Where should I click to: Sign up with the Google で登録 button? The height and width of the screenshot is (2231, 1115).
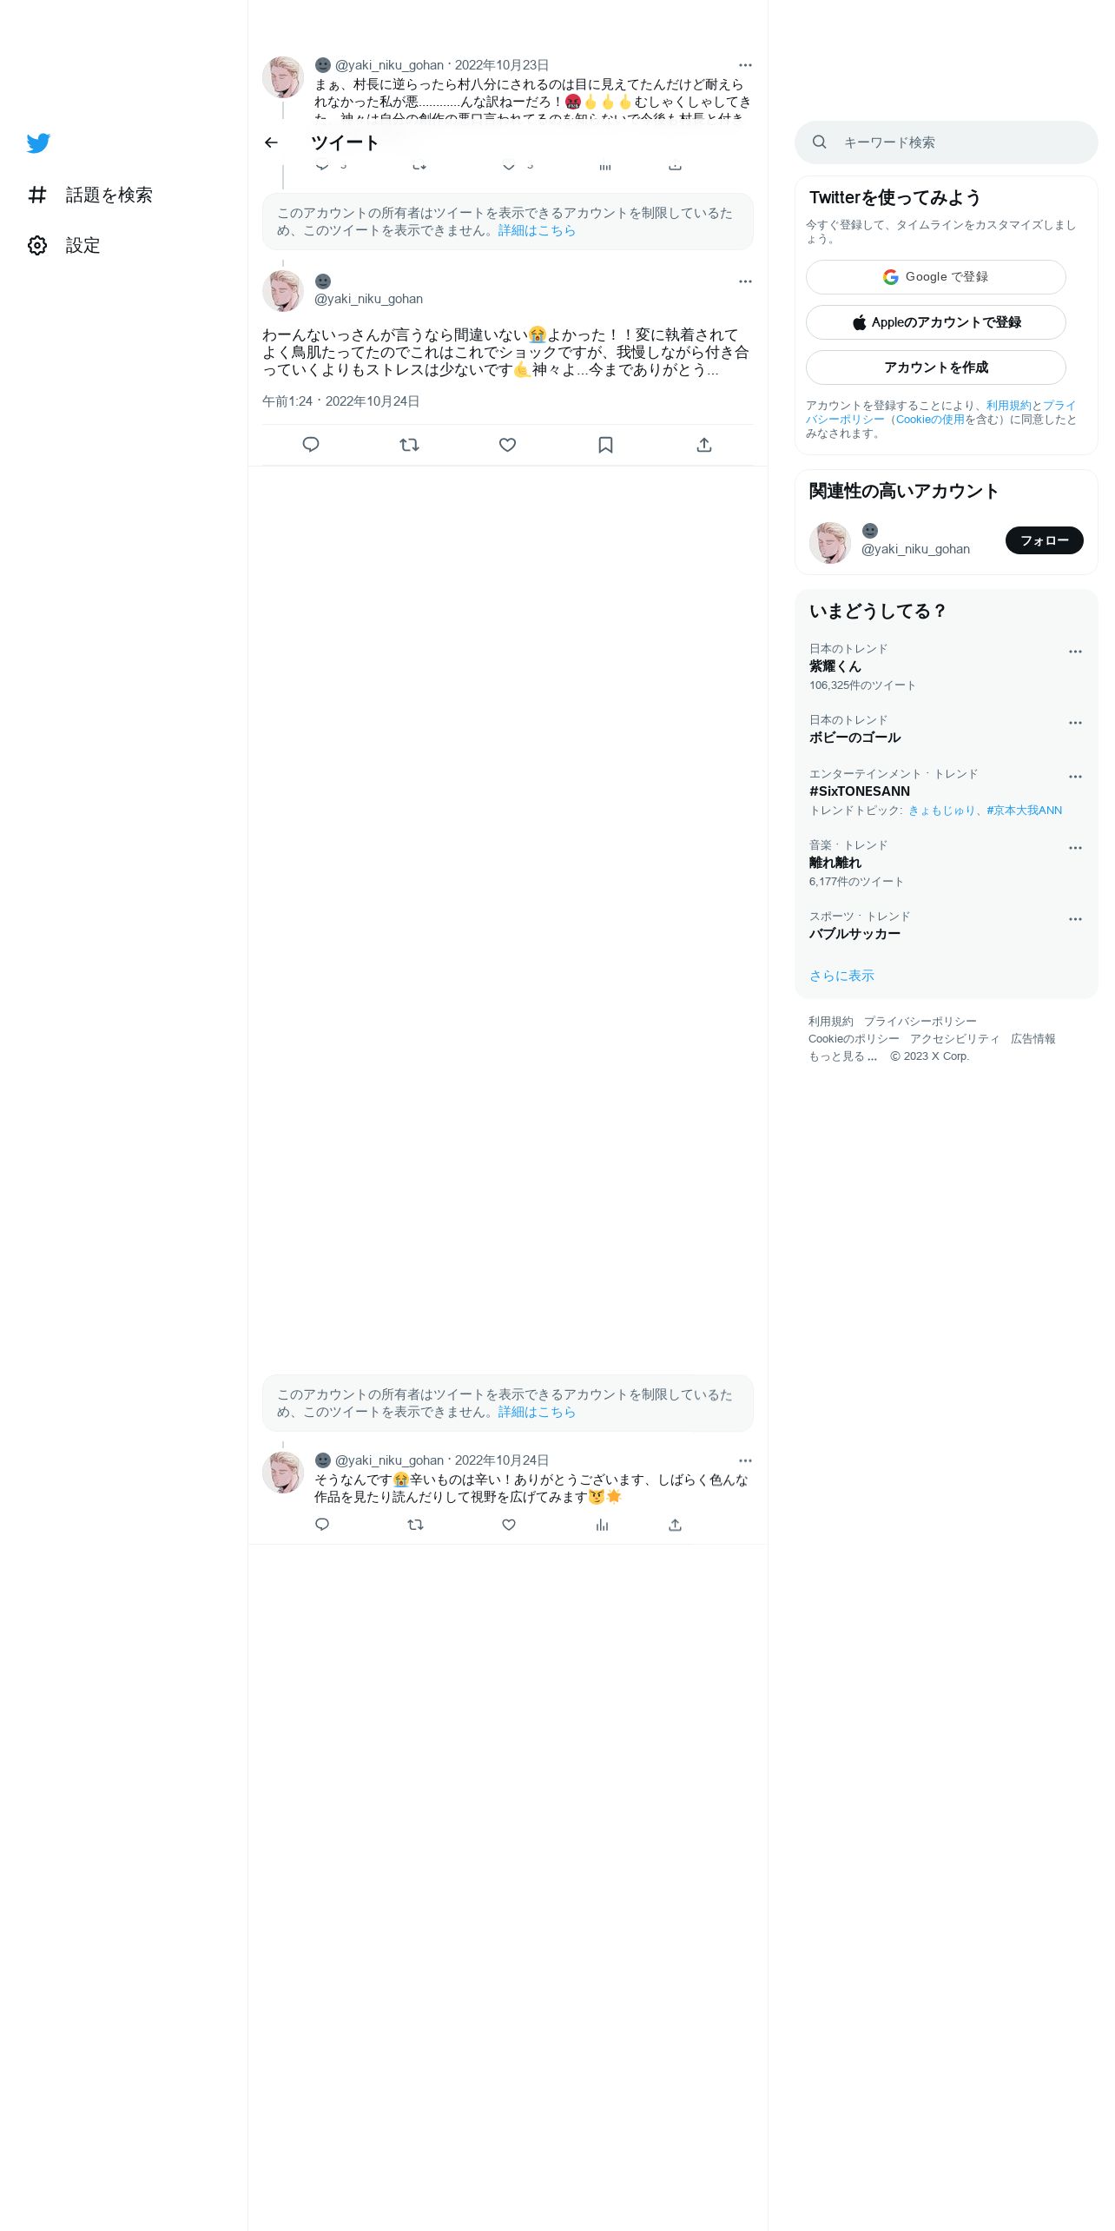pyautogui.click(x=936, y=277)
